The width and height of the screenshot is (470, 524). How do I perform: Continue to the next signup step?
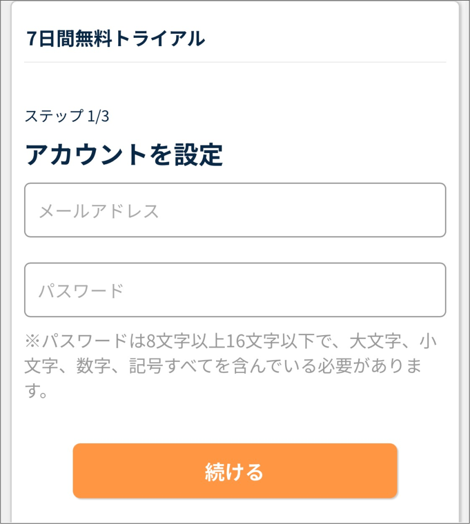tap(235, 471)
